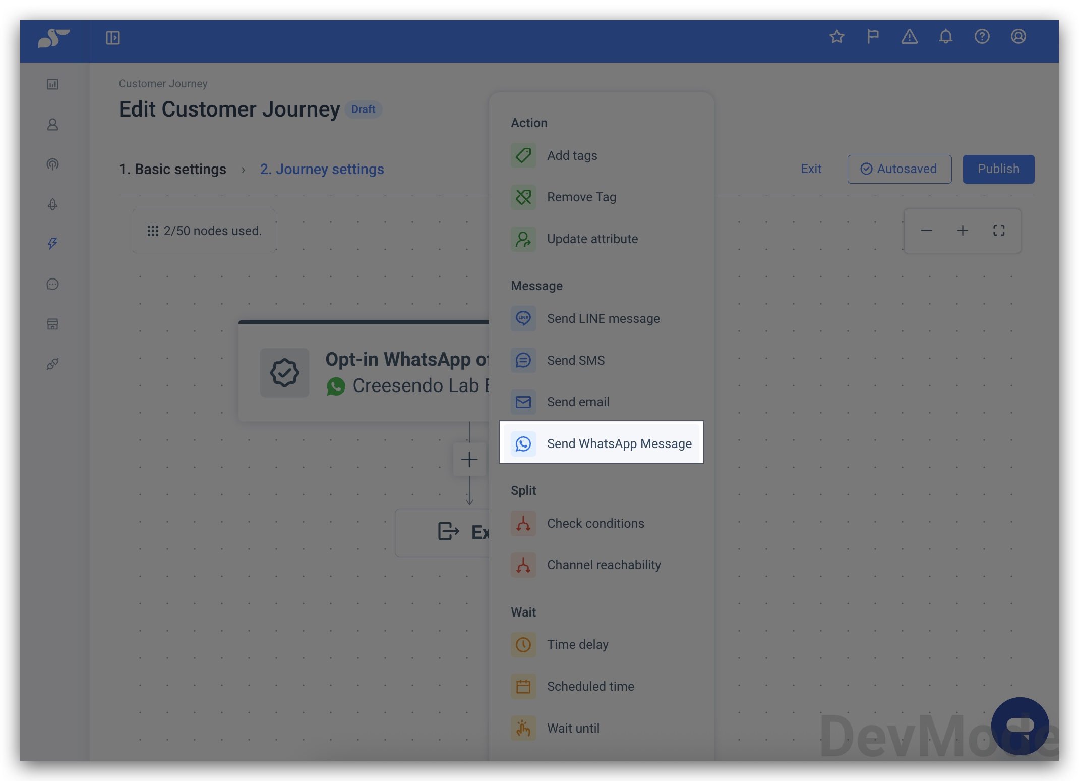
Task: Click the Draft status badge
Action: pyautogui.click(x=363, y=109)
